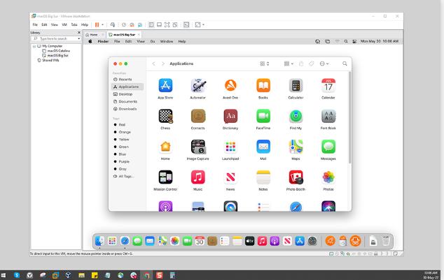The height and width of the screenshot is (280, 444).
Task: Switch to the Home tab in VMware
Action: (92, 35)
